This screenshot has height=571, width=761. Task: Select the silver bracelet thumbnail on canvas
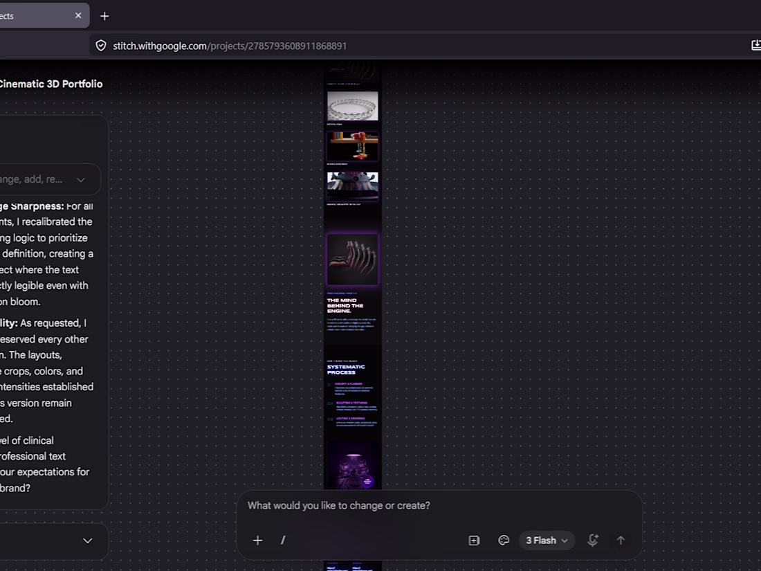pos(352,106)
